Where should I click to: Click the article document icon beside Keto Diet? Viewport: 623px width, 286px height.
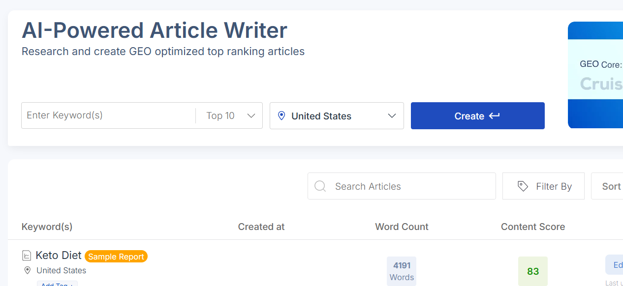coord(26,255)
